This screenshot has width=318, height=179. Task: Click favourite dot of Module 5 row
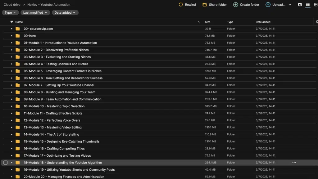[x=11, y=71]
